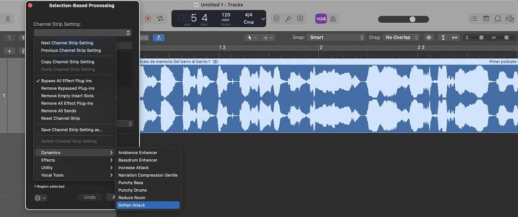518x217 pixels.
Task: Open the List Editors icon
Action: point(473,19)
